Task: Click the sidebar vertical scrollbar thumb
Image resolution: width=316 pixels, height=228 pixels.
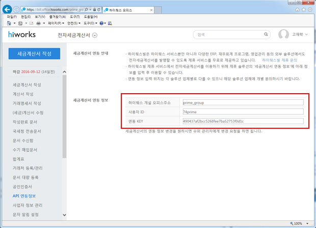Action: point(64,117)
